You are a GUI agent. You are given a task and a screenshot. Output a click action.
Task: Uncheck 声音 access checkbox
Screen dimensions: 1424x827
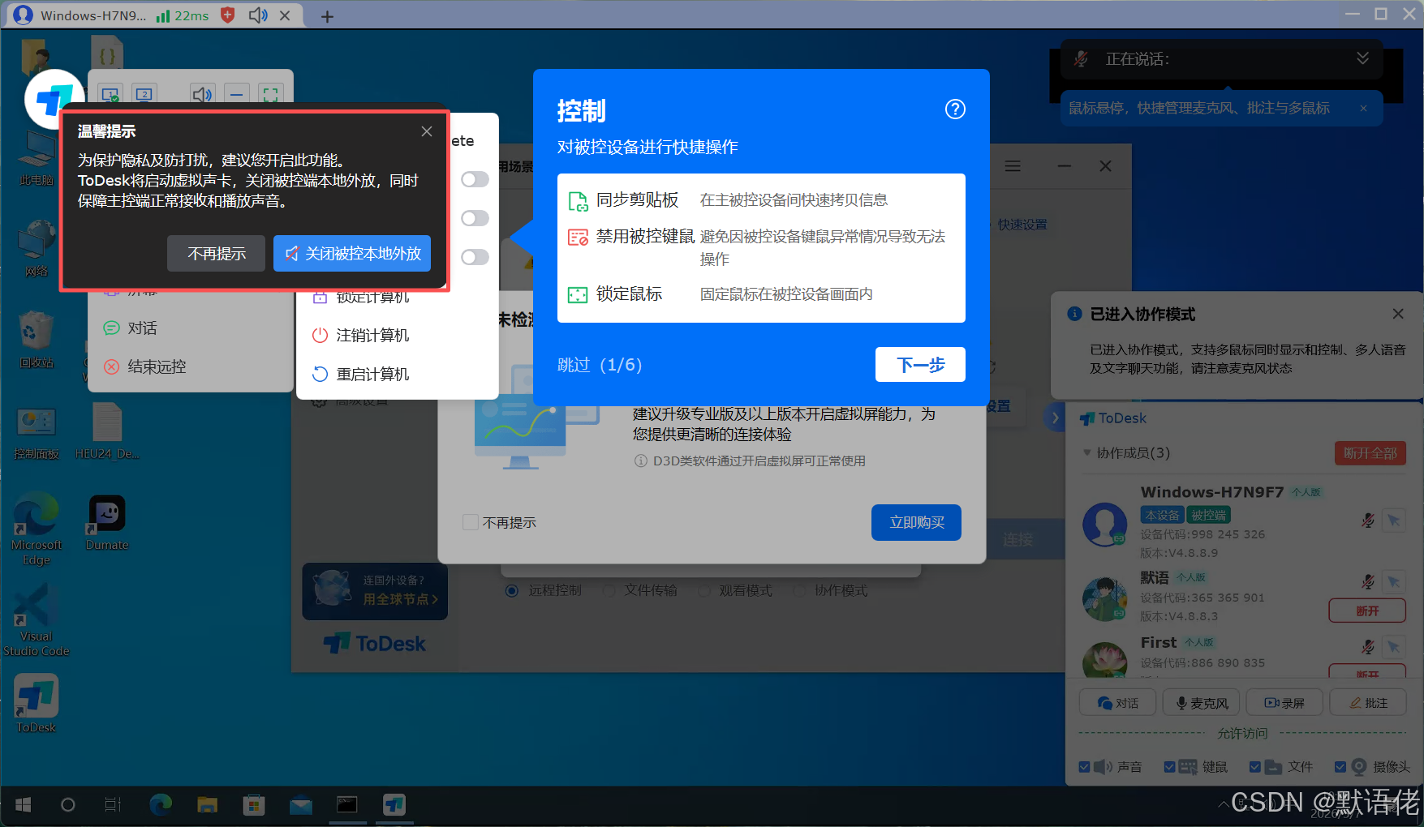pyautogui.click(x=1085, y=767)
